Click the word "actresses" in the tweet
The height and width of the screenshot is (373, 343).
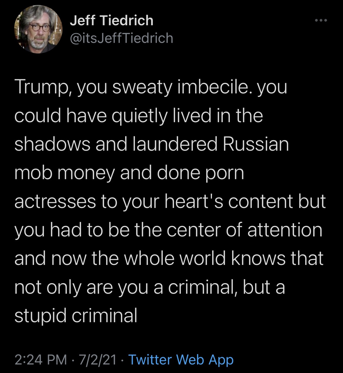(x=55, y=202)
